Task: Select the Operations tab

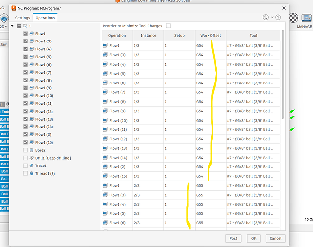Action: (45, 18)
